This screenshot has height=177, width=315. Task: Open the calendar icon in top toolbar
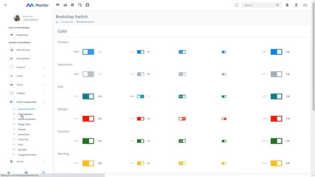pos(80,5)
